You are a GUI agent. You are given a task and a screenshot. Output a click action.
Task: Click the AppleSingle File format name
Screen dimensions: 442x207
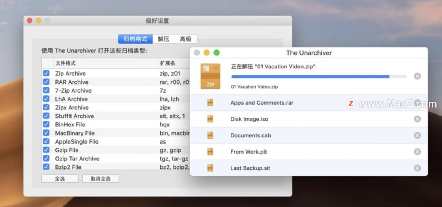[77, 141]
